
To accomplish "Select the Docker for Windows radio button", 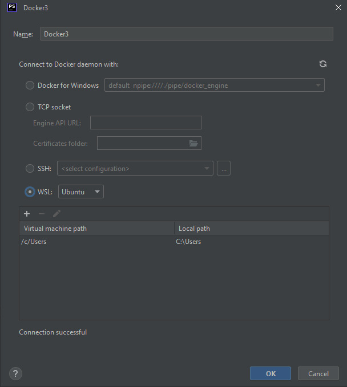I will point(30,85).
